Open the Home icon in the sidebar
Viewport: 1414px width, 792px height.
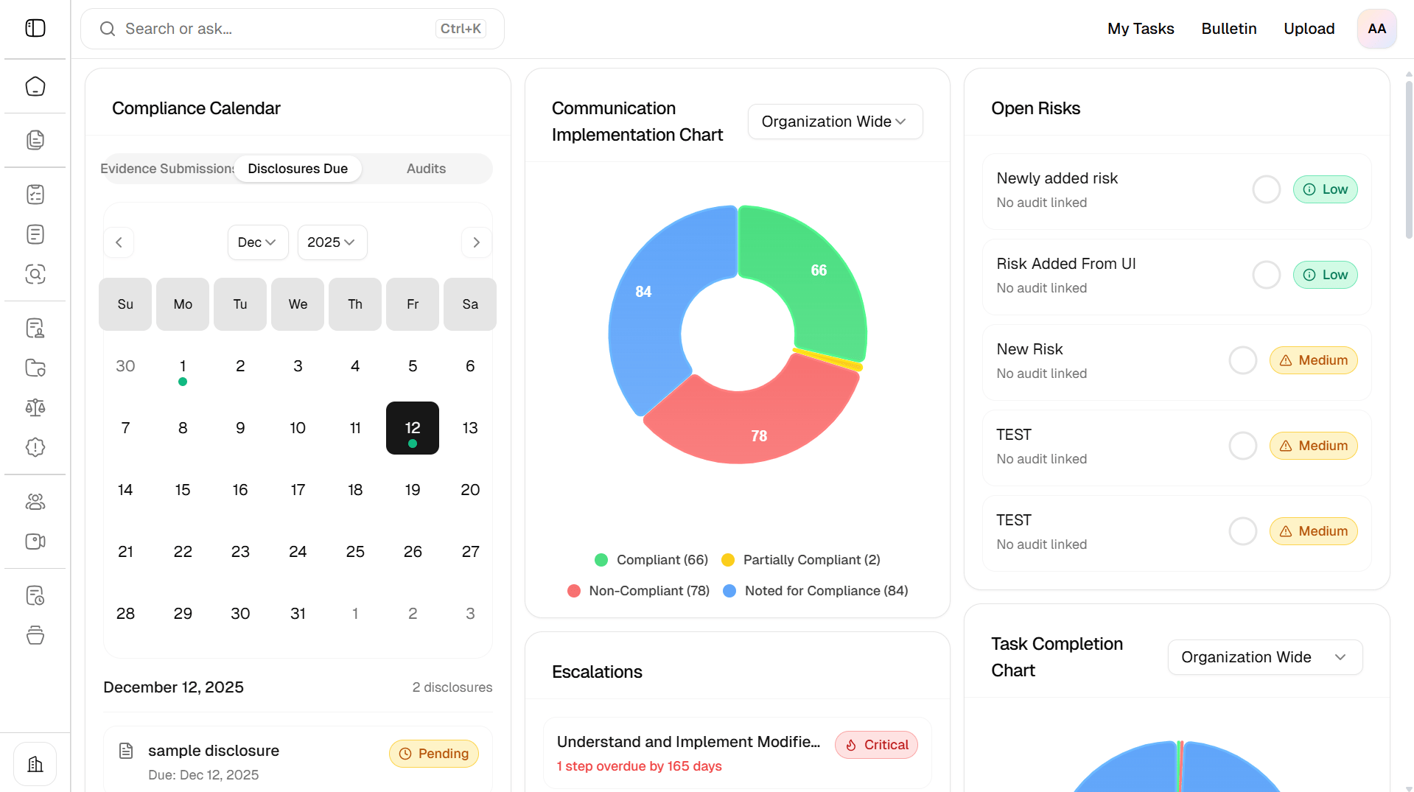click(x=35, y=86)
